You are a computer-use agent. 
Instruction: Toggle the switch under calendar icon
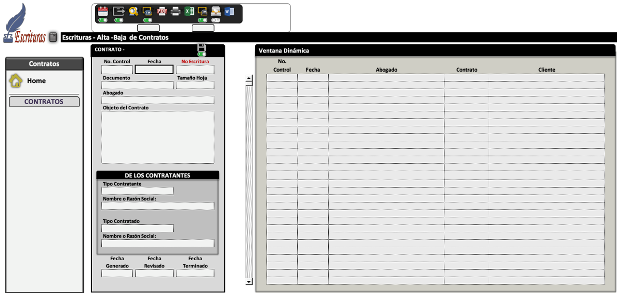103,20
